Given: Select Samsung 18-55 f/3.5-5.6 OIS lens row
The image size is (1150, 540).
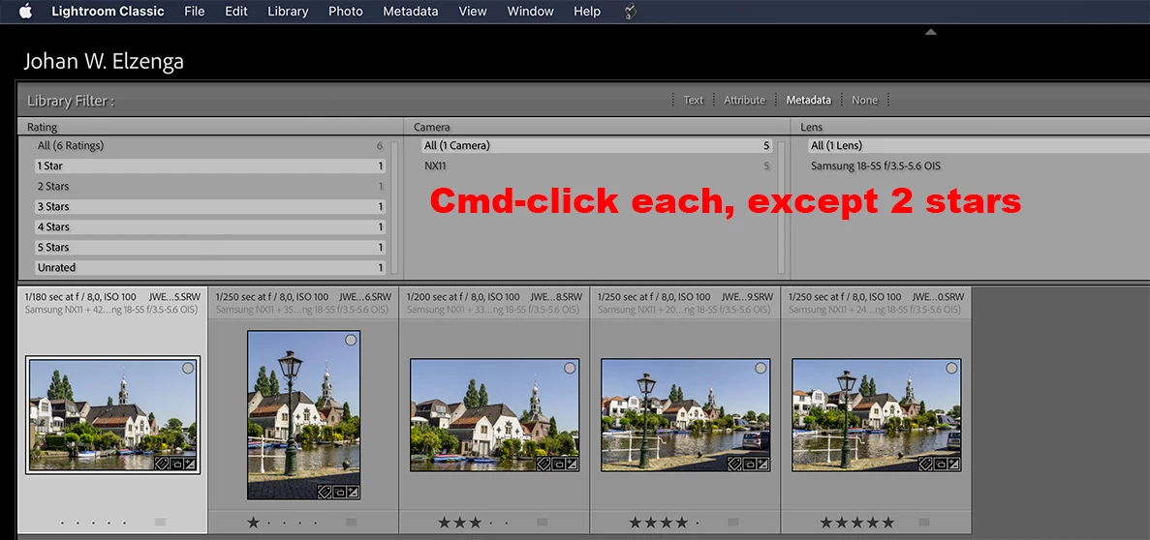Looking at the screenshot, I should point(979,166).
